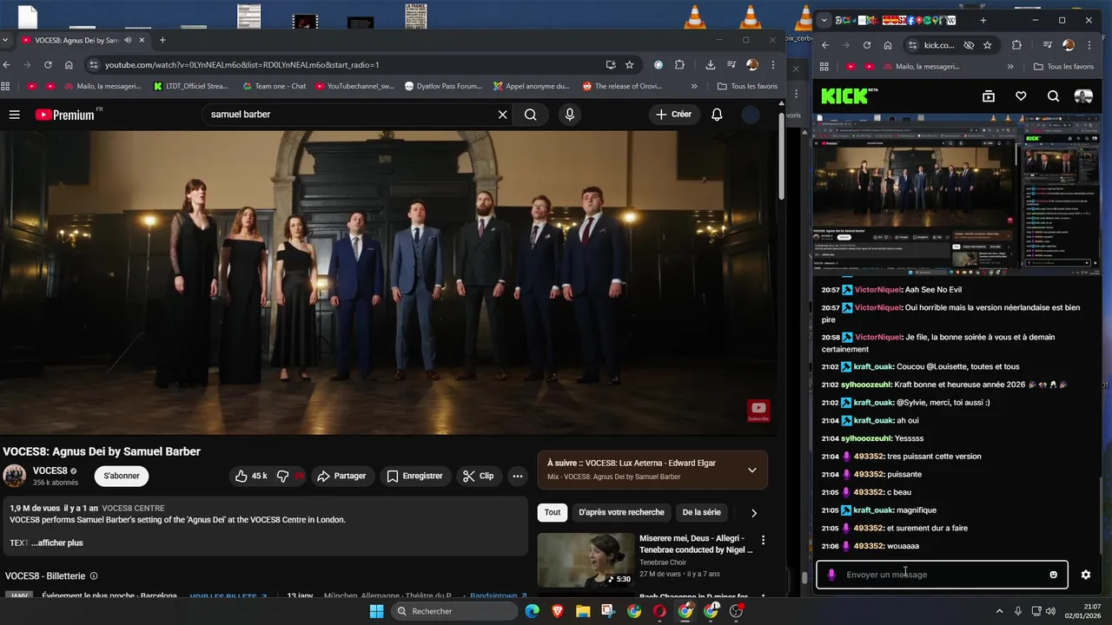Expand description with '...afficher plus'
This screenshot has width=1112, height=625.
click(56, 543)
